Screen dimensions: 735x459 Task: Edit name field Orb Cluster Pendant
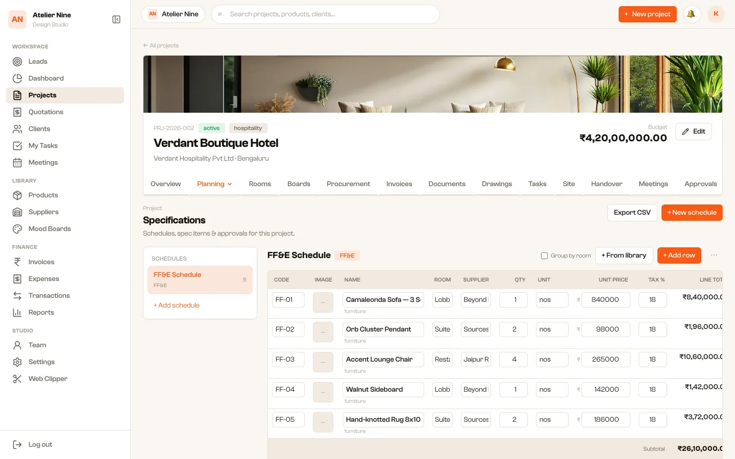[x=383, y=329]
